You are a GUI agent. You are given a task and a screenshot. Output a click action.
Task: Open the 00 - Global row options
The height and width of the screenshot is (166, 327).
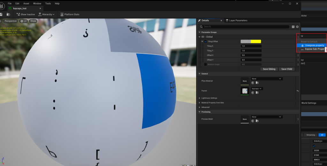[298, 37]
